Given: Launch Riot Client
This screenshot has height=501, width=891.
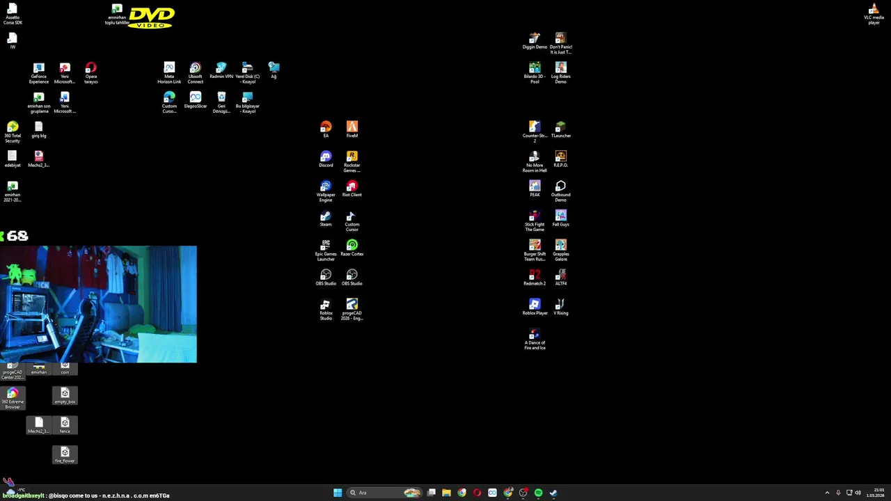Looking at the screenshot, I should pos(352,189).
